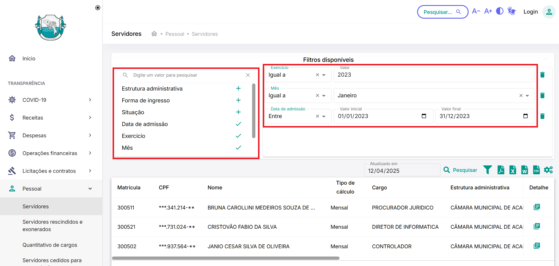Image resolution: width=559 pixels, height=266 pixels.
Task: Open the table settings gears icon
Action: tap(548, 170)
